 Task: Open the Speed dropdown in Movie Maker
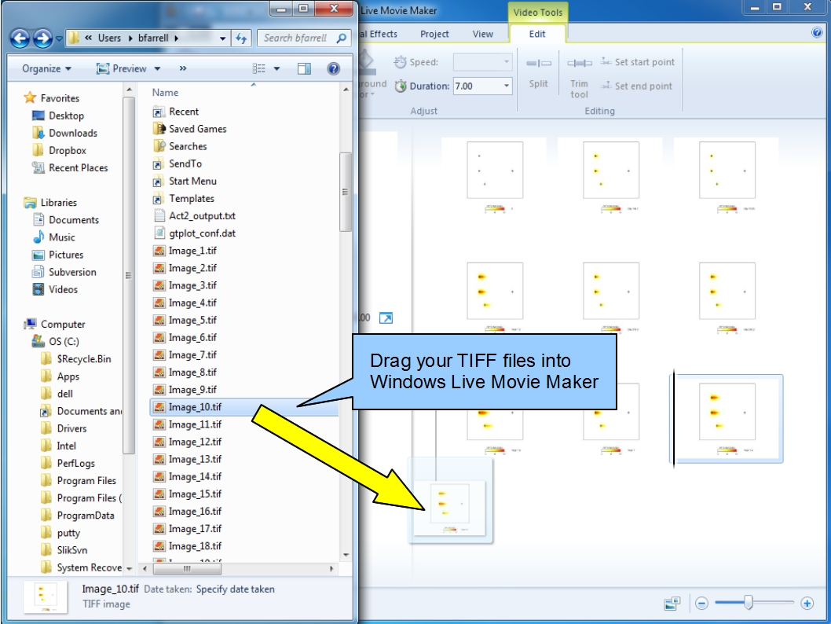(x=506, y=62)
